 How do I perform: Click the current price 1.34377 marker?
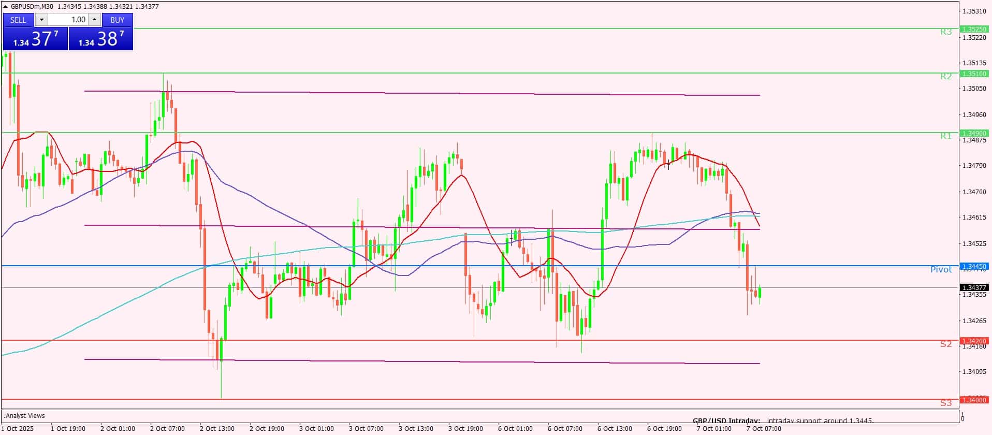point(974,287)
